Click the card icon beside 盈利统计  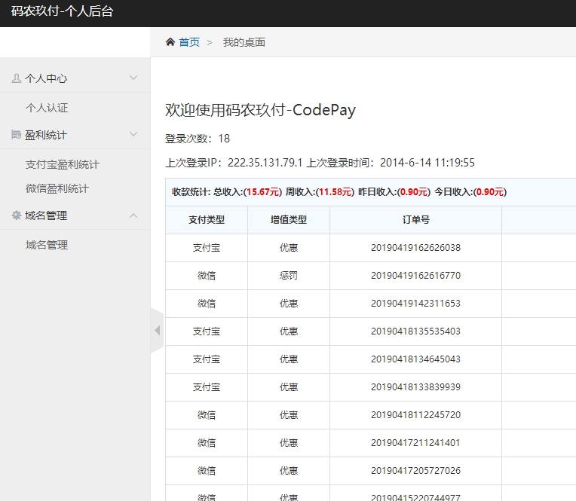[16, 135]
